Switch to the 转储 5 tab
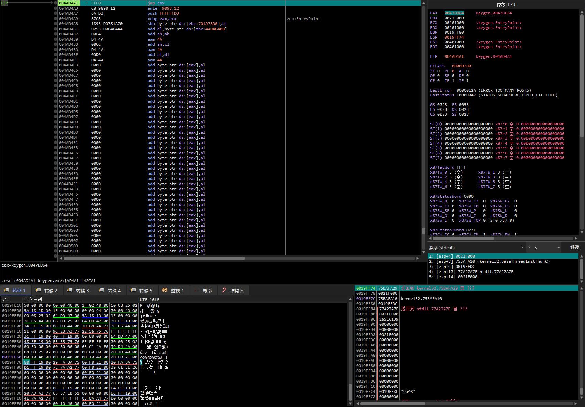585x407 pixels. 142,291
